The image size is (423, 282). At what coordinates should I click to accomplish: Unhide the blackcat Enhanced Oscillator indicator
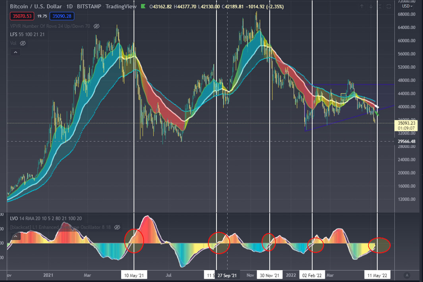click(x=117, y=227)
